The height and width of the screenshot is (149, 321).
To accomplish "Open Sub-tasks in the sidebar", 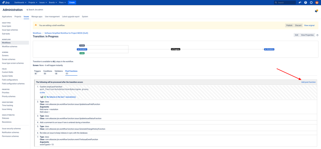I will 6,34.
